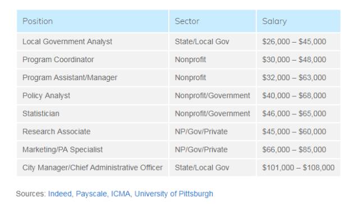359x204 pixels.
Task: Select the $66,000 – $85,000 salary cell
Action: pos(298,150)
